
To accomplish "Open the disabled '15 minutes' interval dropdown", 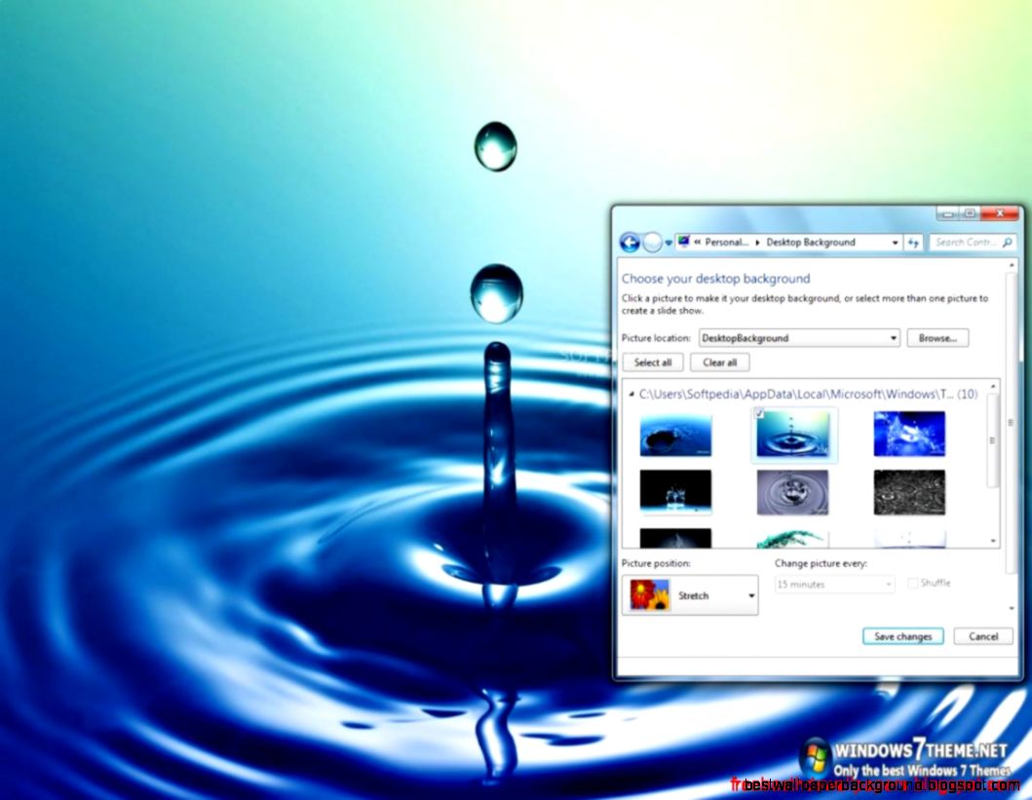I will click(x=834, y=585).
